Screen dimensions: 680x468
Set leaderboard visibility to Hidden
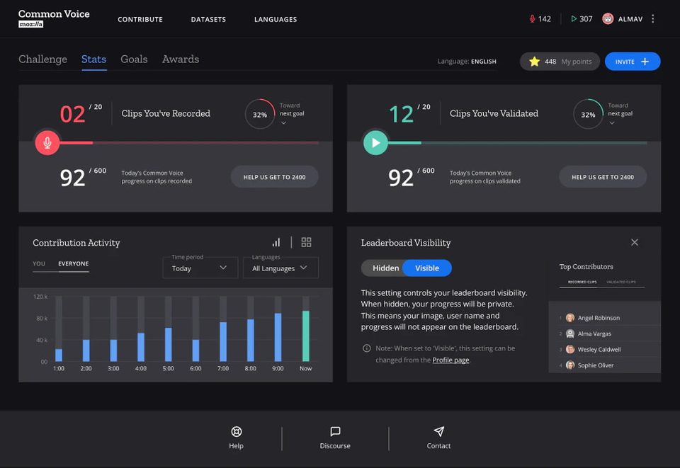tap(384, 268)
